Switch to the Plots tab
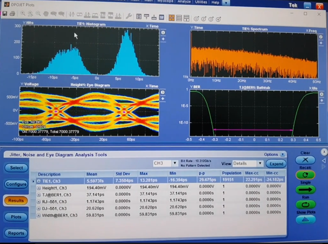 pyautogui.click(x=17, y=217)
